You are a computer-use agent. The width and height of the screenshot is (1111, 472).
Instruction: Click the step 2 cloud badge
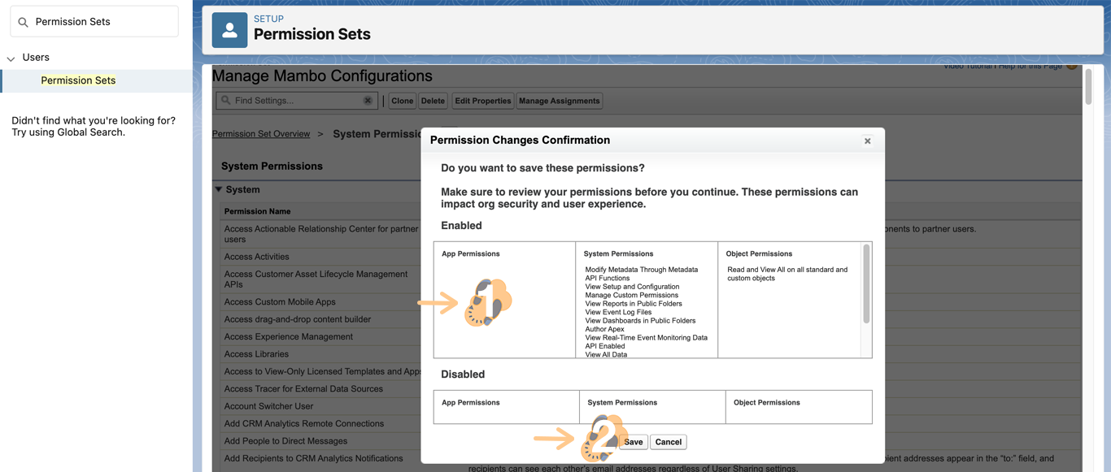[603, 439]
